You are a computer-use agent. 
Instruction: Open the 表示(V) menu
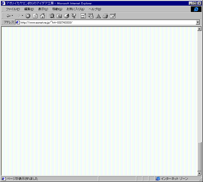click(x=43, y=9)
